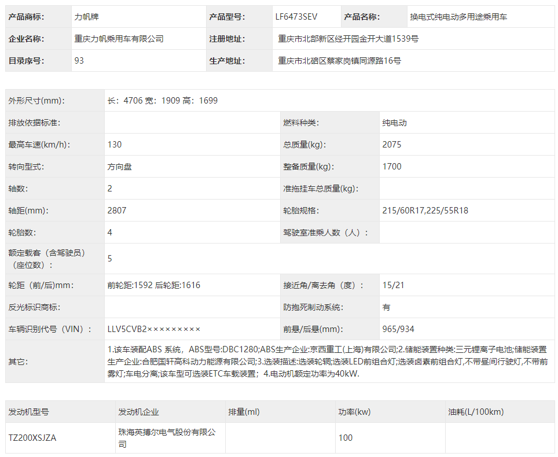Click the 产品型号 label
558x457 pixels.
227,17
